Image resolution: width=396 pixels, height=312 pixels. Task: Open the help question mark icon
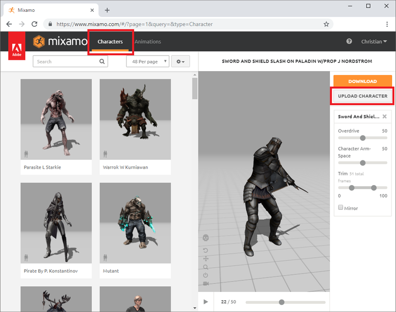pos(349,41)
